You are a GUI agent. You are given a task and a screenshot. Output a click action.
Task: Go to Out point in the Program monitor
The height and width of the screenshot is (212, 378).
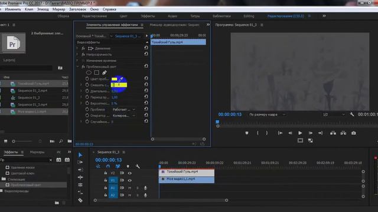320,133
